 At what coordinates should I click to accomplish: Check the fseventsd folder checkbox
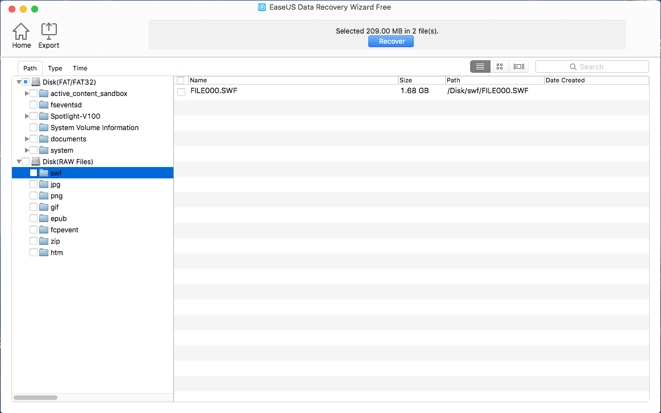[x=34, y=105]
